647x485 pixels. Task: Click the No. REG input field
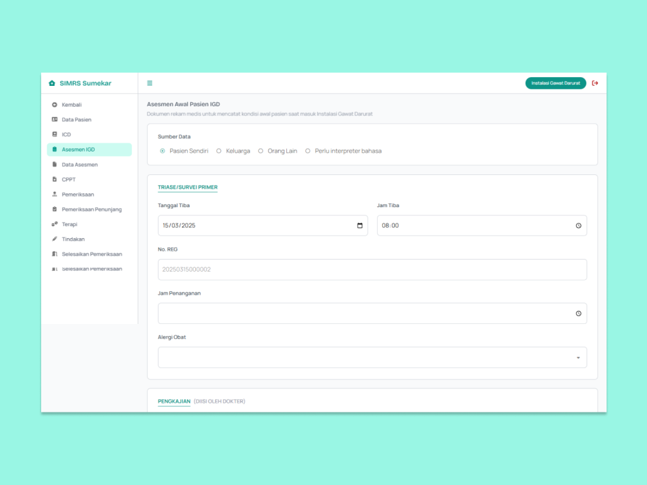tap(372, 270)
